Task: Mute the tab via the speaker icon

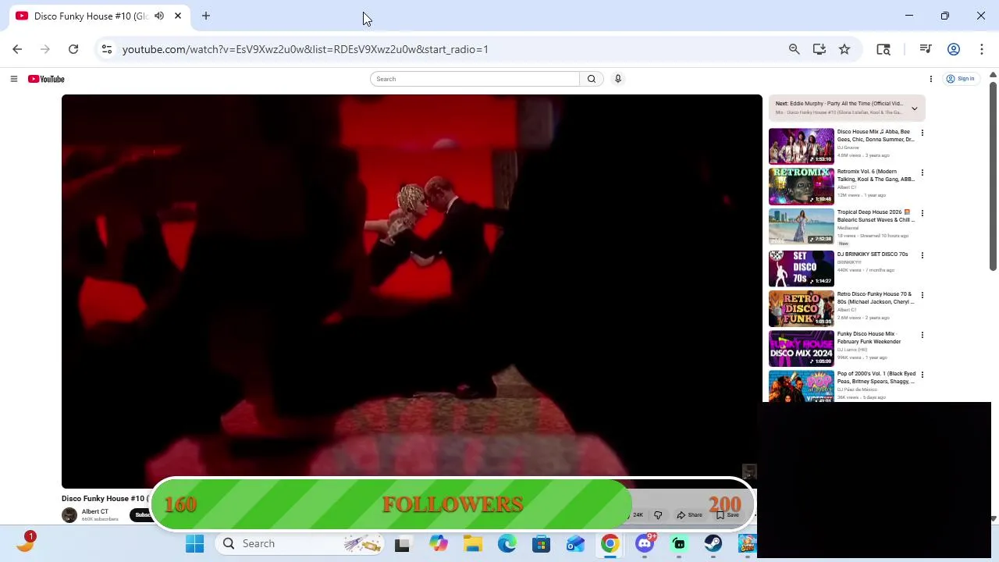Action: click(x=159, y=16)
